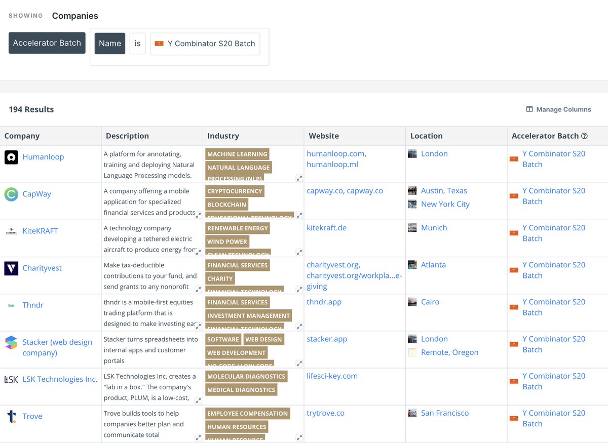Image resolution: width=608 pixels, height=443 pixels.
Task: Open the lifesci-key.com website link
Action: [x=332, y=376]
